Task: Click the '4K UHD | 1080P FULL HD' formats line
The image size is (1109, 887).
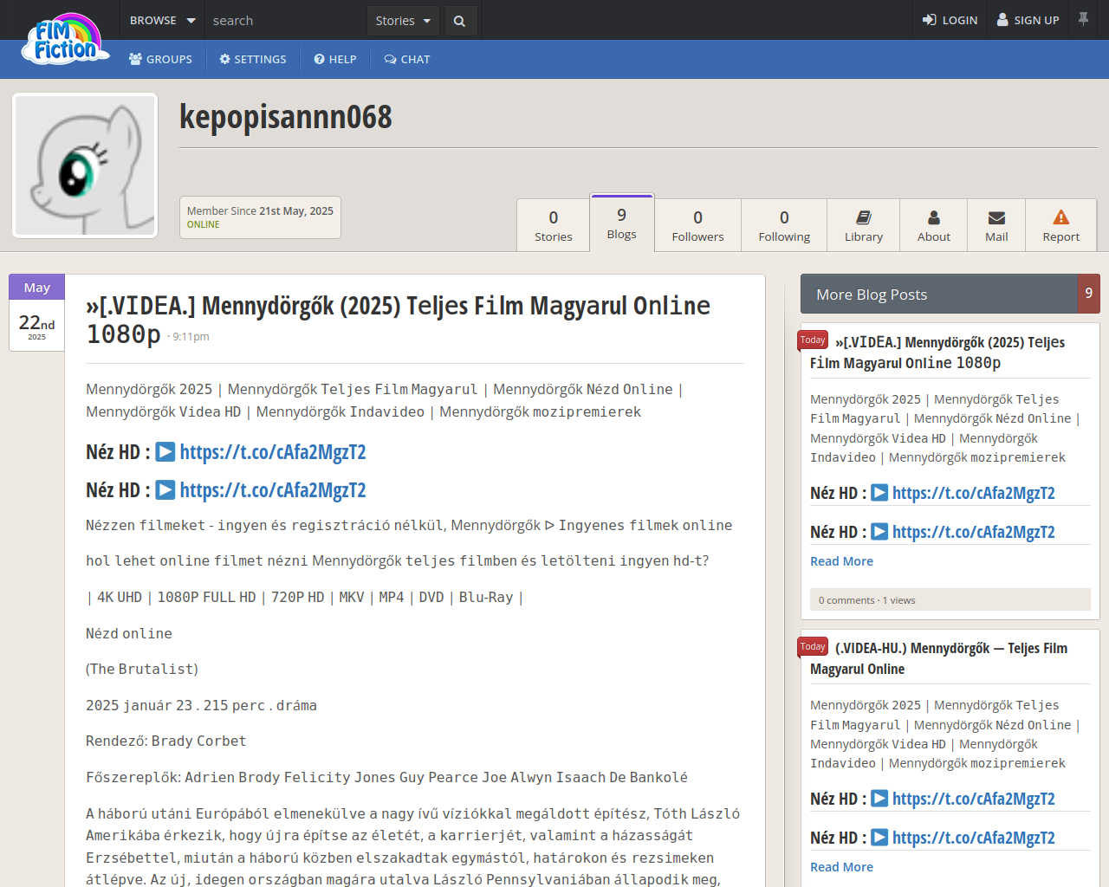Action: click(x=304, y=598)
